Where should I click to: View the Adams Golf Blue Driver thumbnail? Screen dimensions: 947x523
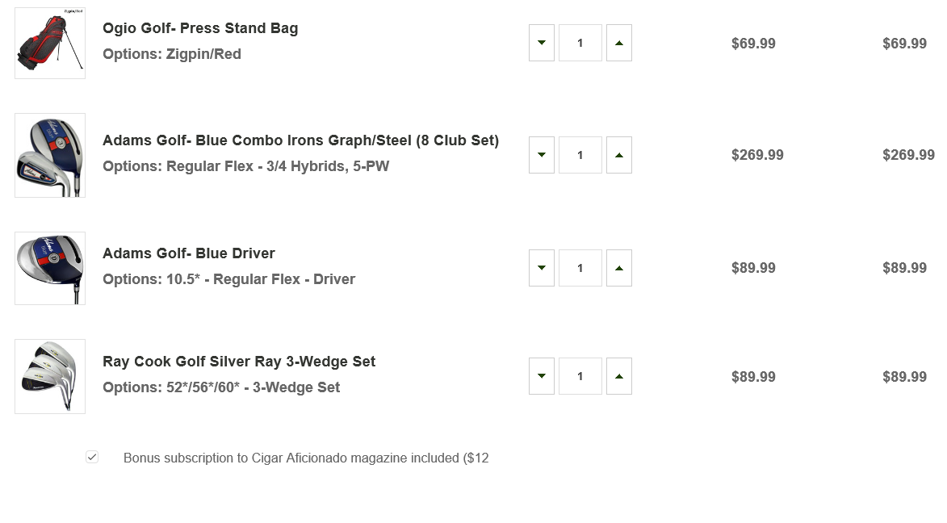(x=50, y=268)
